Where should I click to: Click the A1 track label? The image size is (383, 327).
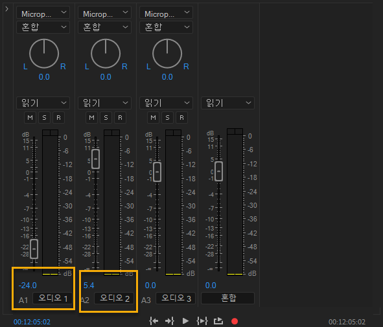pos(23,300)
